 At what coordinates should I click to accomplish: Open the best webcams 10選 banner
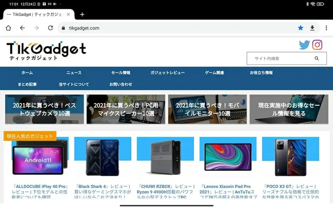(x=44, y=109)
